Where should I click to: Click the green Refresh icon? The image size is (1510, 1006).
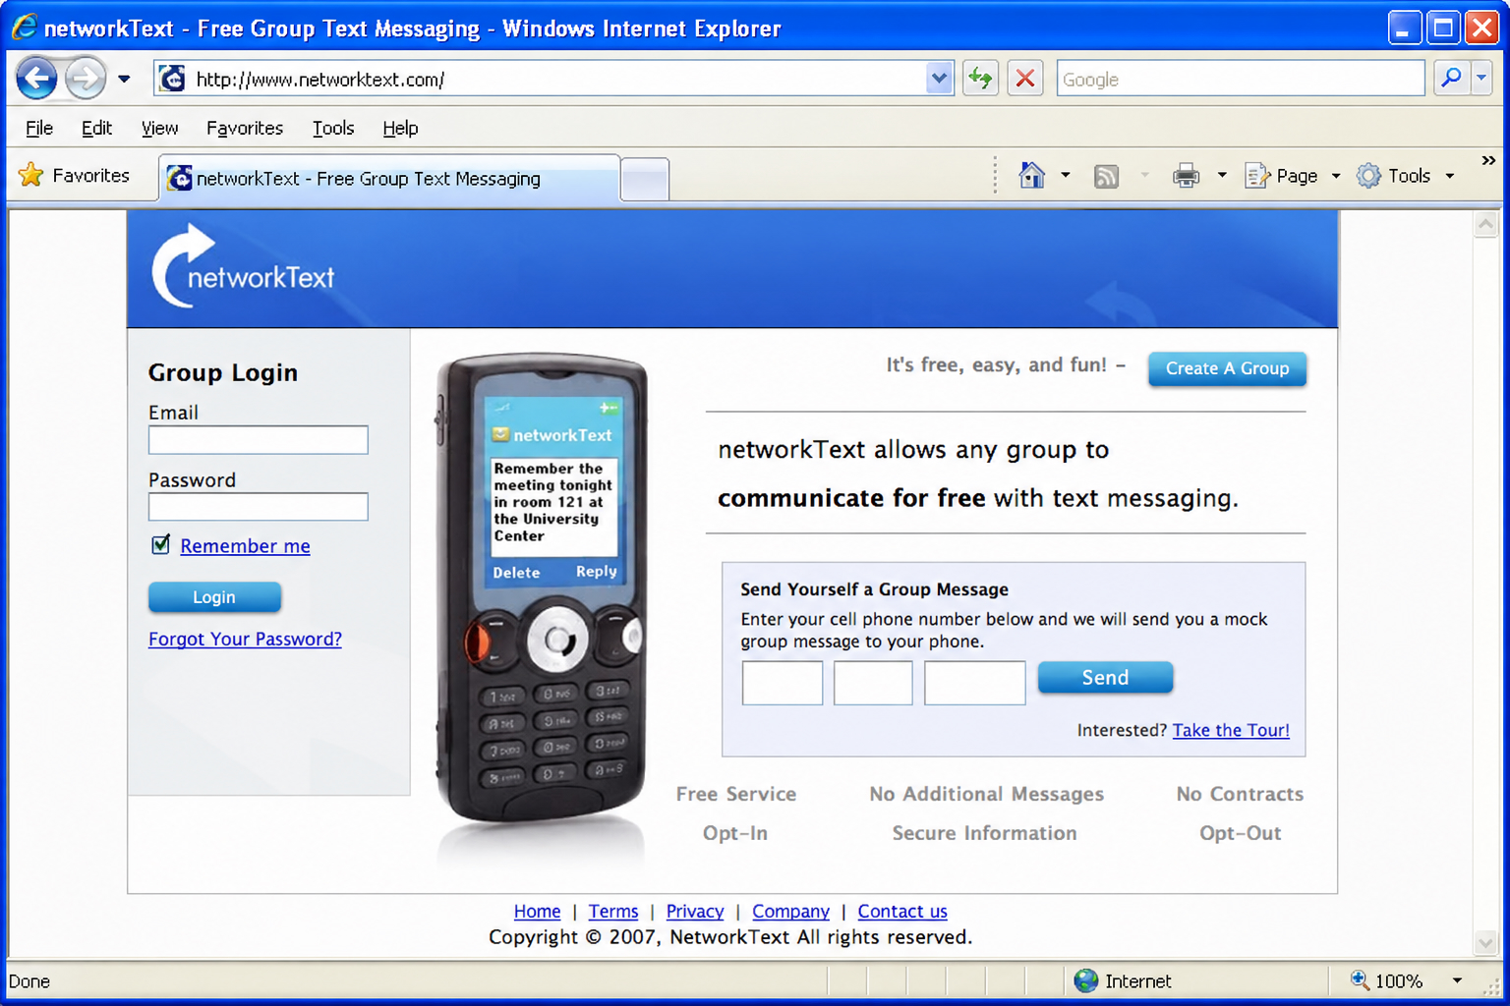pyautogui.click(x=980, y=79)
